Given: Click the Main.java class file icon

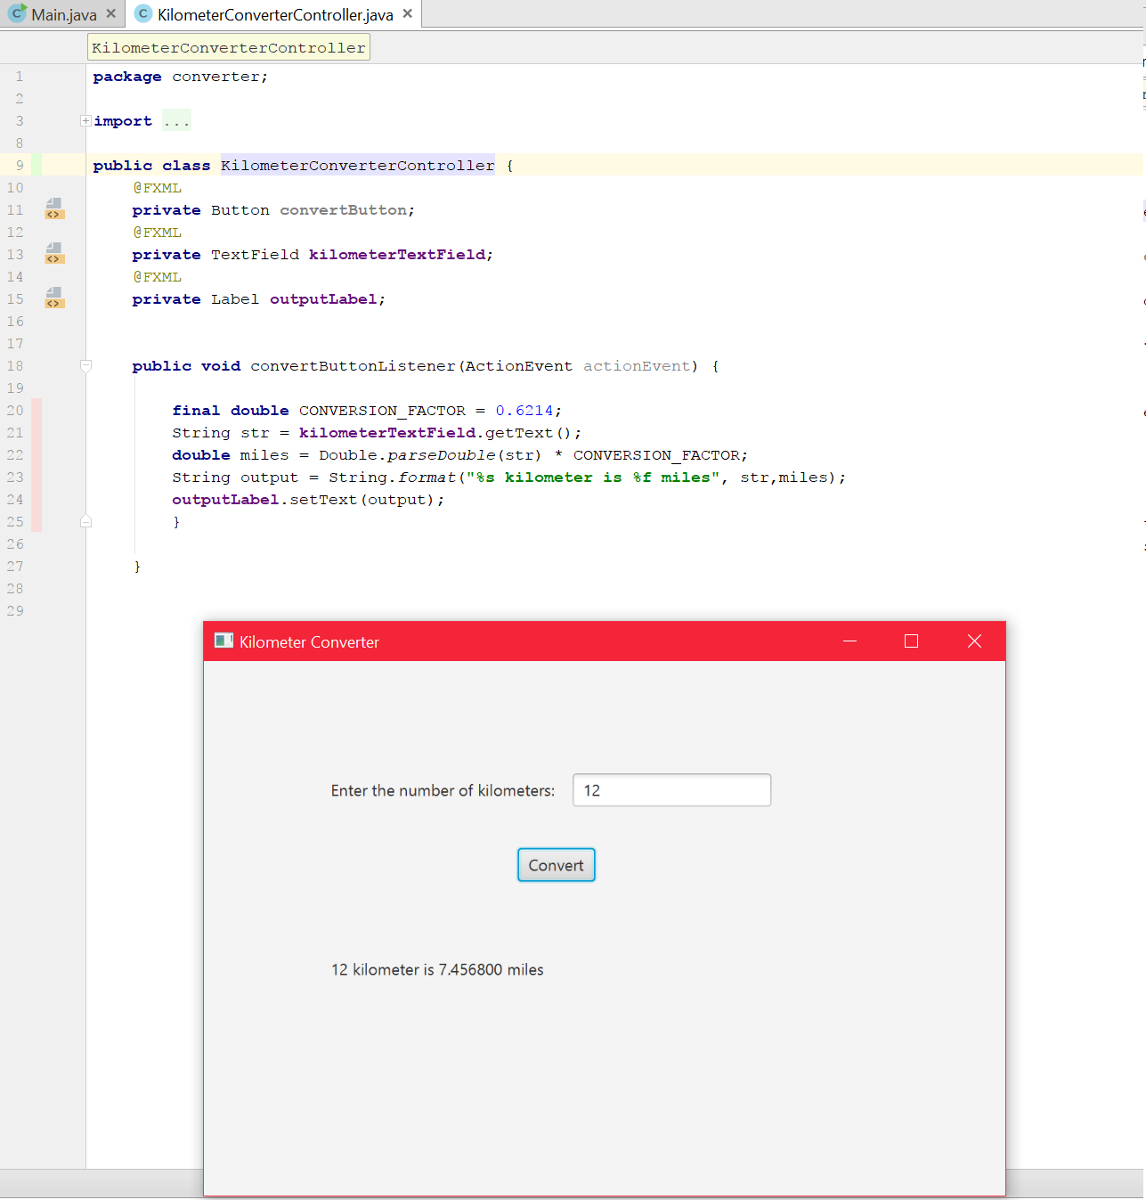Looking at the screenshot, I should (17, 13).
